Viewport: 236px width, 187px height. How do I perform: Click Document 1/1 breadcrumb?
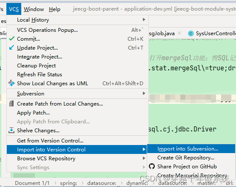[x=32, y=183]
